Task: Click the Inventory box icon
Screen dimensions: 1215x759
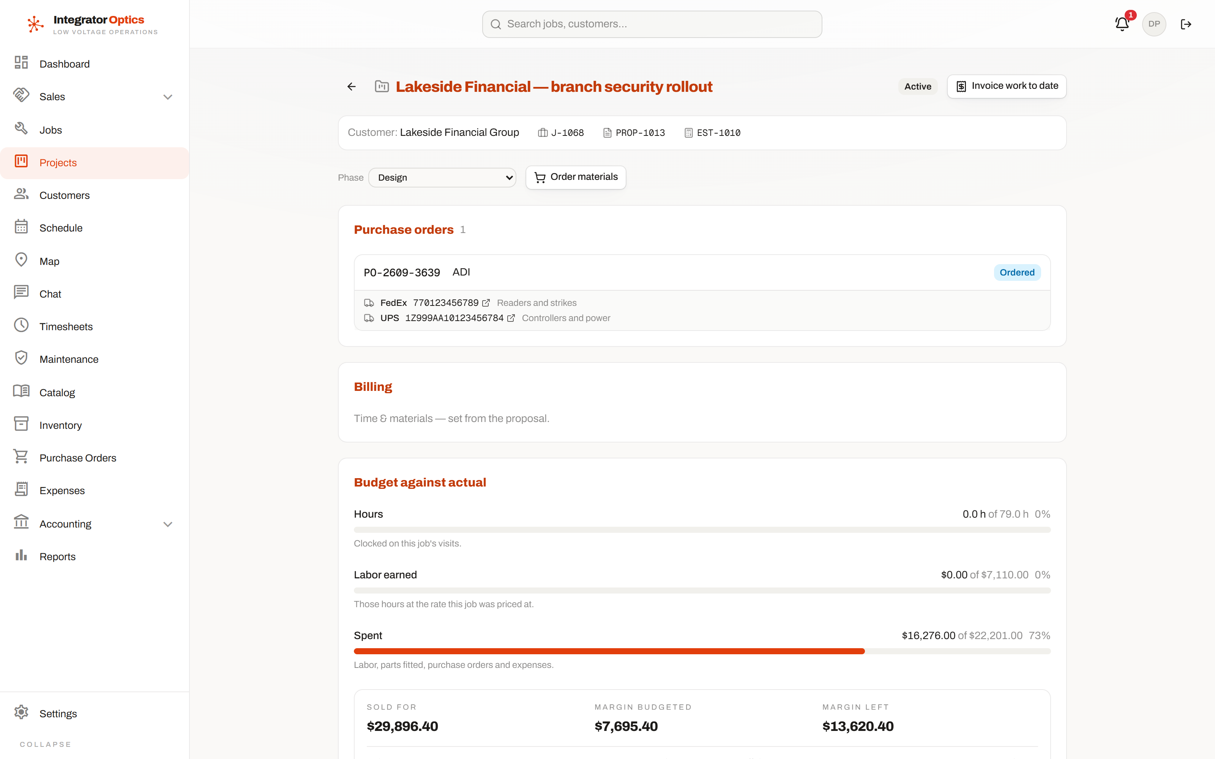Action: 21,424
